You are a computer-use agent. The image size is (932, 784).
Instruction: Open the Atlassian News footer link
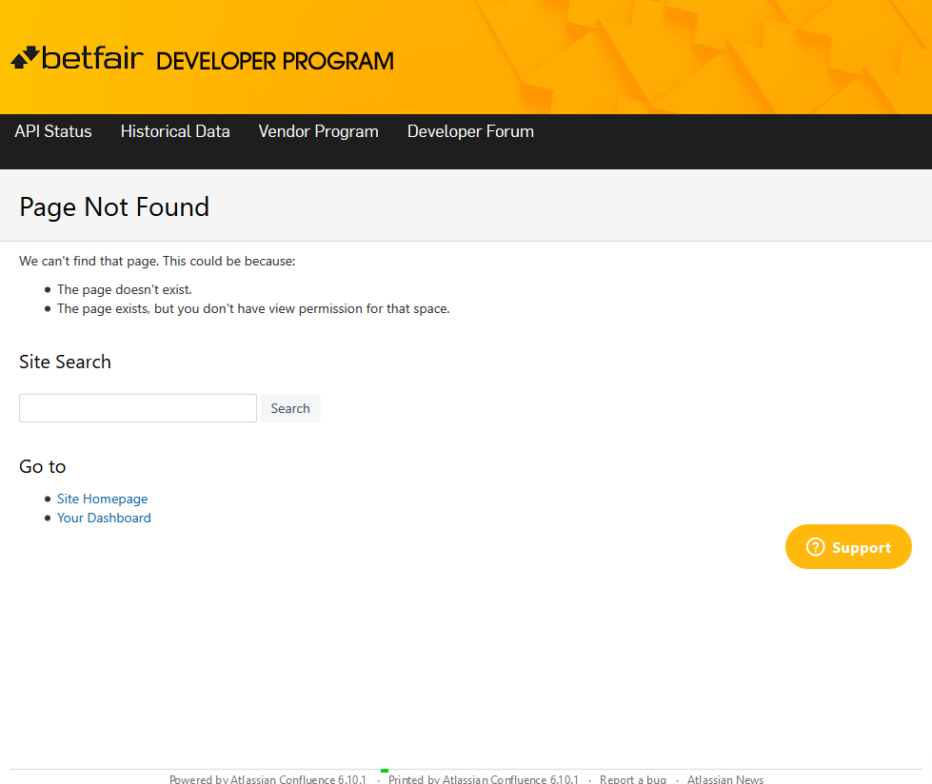725,778
